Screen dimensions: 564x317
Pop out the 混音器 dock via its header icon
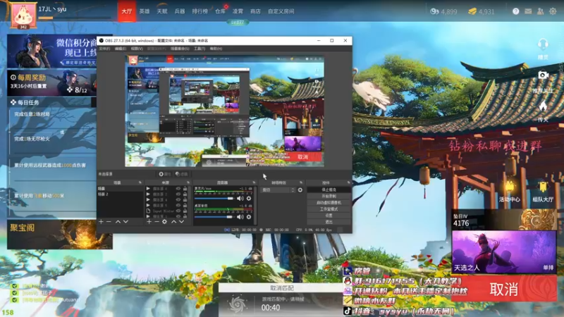[x=254, y=182]
